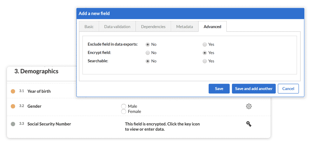Select No for Exclude field in data exports
This screenshot has width=312, height=145.
point(148,45)
